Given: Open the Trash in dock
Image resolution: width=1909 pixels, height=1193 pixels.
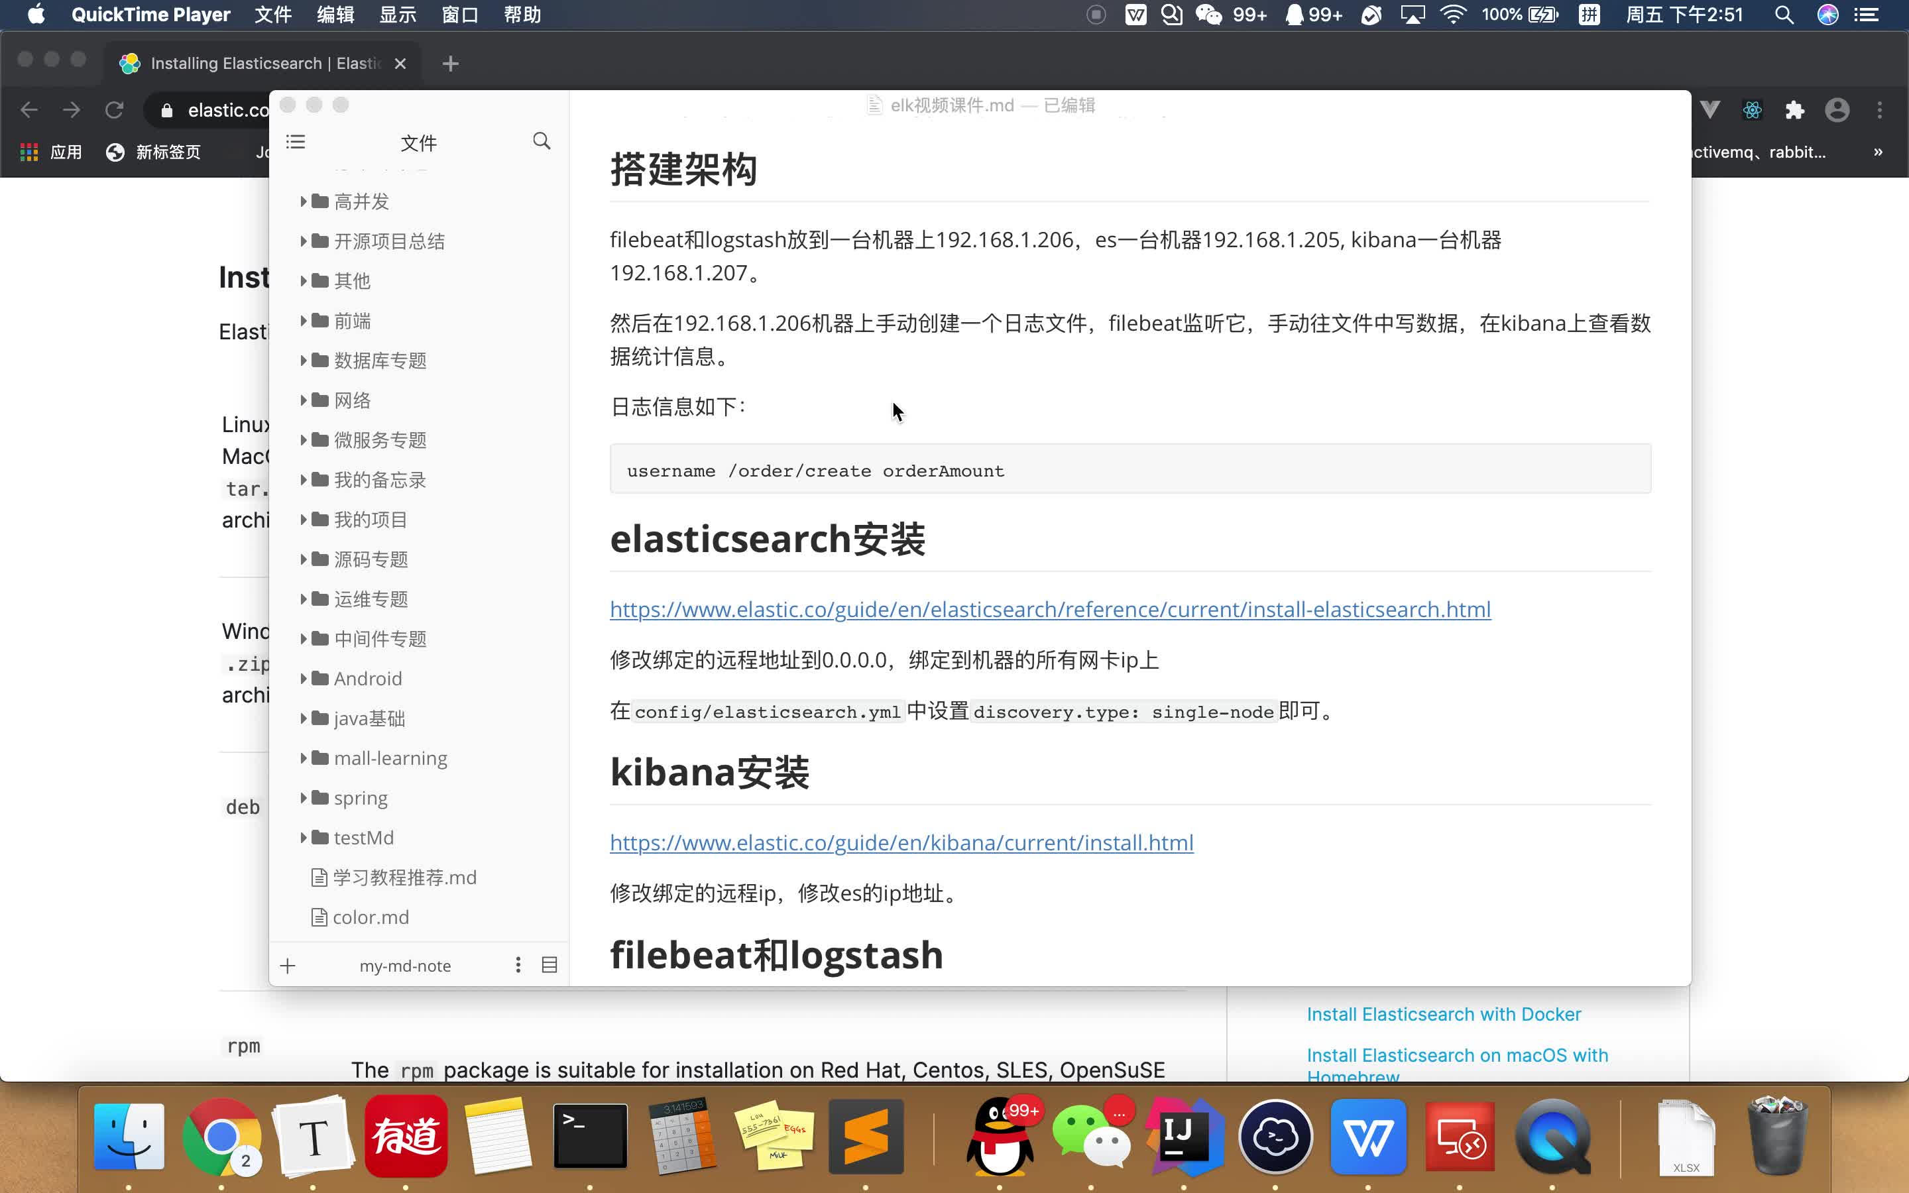Looking at the screenshot, I should point(1778,1136).
